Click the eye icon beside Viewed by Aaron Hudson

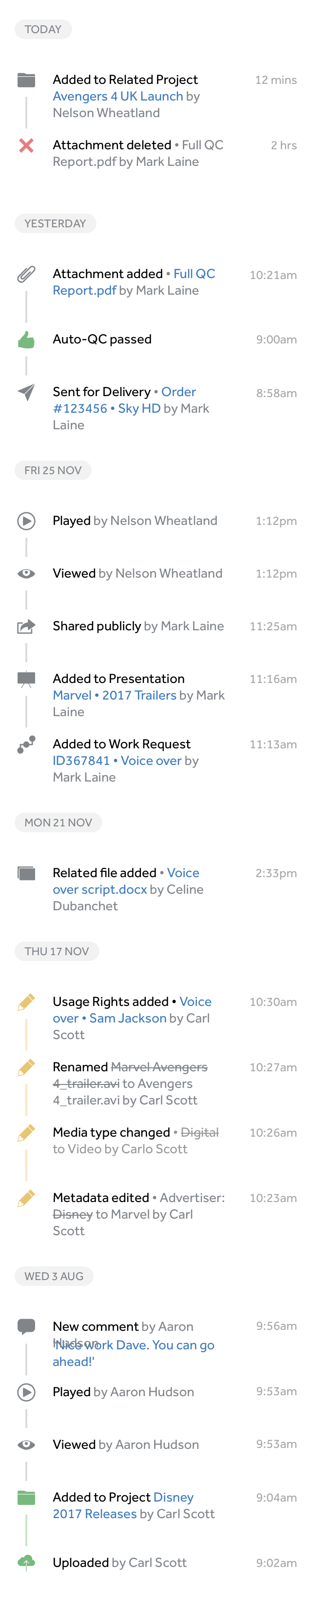(26, 1444)
